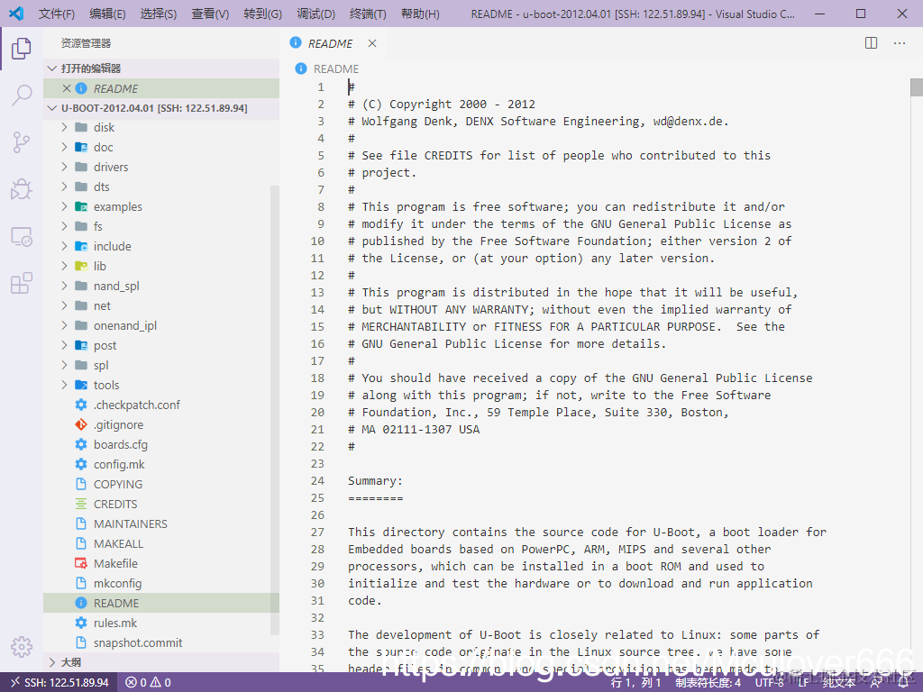Click the VS Code logo icon
This screenshot has height=692, width=923.
point(16,13)
